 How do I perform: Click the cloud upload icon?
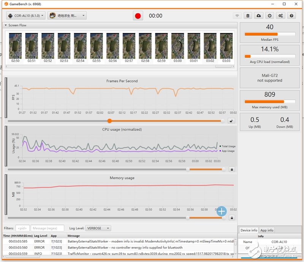[x=259, y=16]
